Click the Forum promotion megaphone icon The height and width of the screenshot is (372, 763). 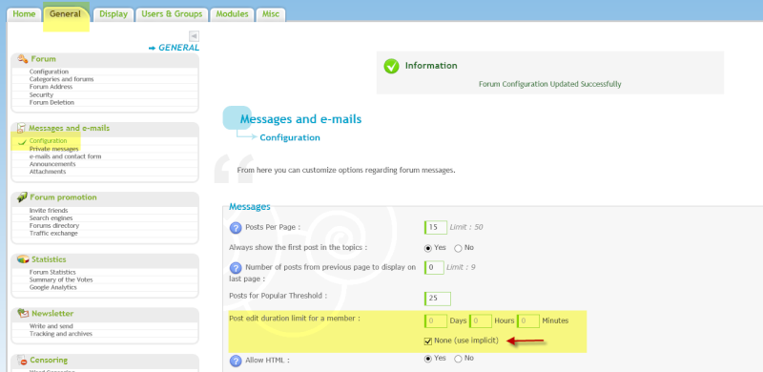[x=22, y=197]
